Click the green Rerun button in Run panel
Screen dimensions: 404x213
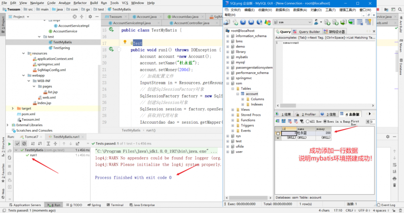tap(10, 143)
